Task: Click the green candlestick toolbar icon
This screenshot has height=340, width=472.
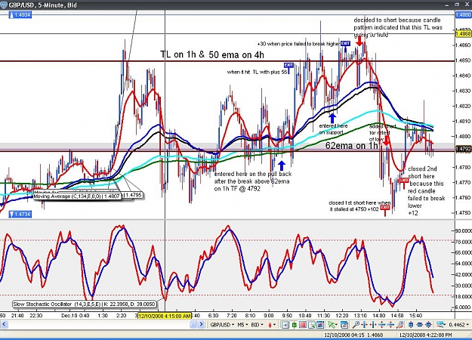Action: pyautogui.click(x=294, y=325)
